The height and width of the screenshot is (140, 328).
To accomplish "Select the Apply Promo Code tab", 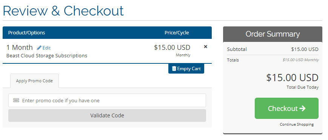I will click(34, 81).
